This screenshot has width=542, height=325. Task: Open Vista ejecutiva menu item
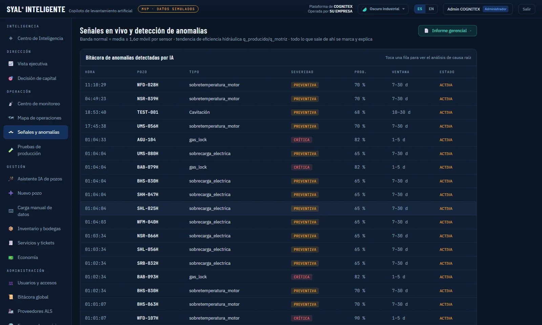click(36, 64)
